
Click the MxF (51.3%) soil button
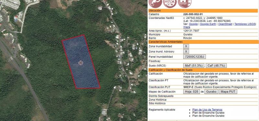point(194,66)
